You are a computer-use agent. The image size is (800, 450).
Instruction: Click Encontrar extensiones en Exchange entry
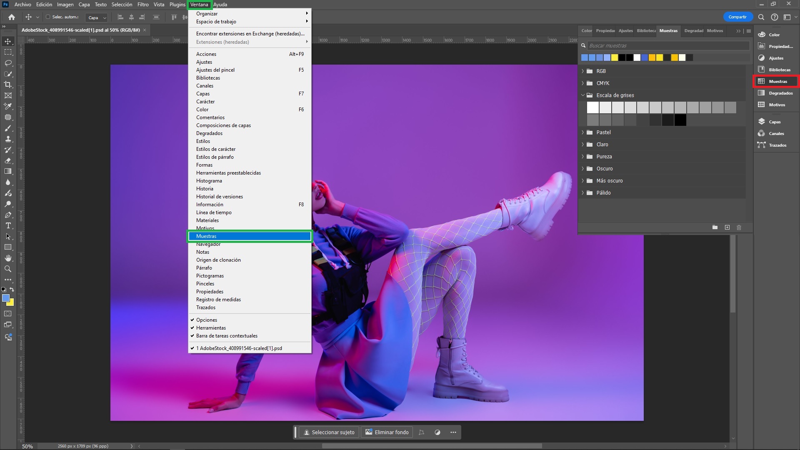tap(250, 34)
